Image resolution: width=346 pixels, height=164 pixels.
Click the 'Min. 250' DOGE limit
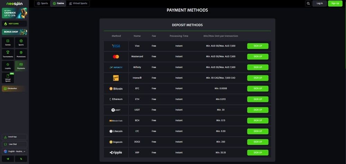pos(221,142)
